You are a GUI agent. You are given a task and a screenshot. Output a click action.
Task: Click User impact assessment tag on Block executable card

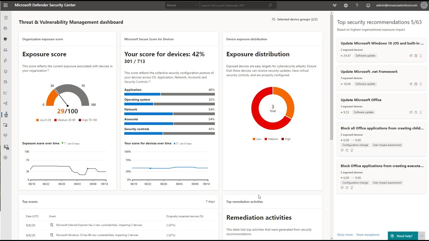[387, 183]
